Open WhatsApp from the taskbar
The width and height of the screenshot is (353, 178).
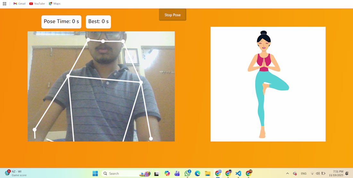[187, 174]
